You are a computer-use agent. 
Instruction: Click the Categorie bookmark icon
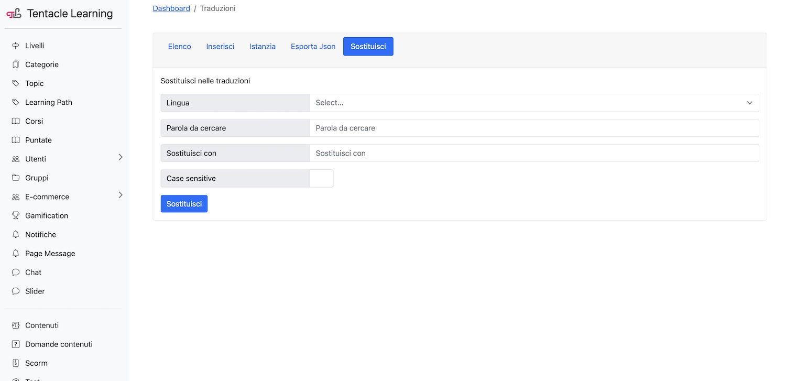pyautogui.click(x=16, y=64)
